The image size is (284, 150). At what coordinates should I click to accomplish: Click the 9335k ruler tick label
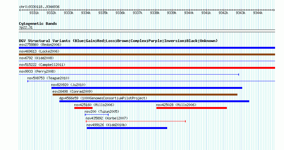pyautogui.click(x=103, y=13)
